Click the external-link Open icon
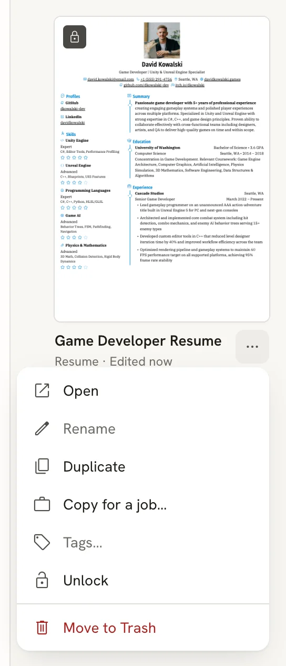 point(42,391)
